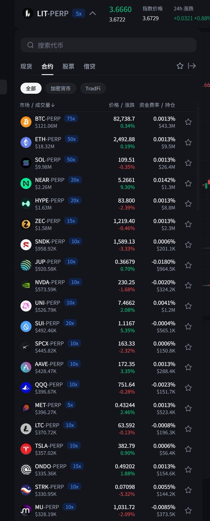
Task: Select the TradFi filter button
Action: (93, 88)
